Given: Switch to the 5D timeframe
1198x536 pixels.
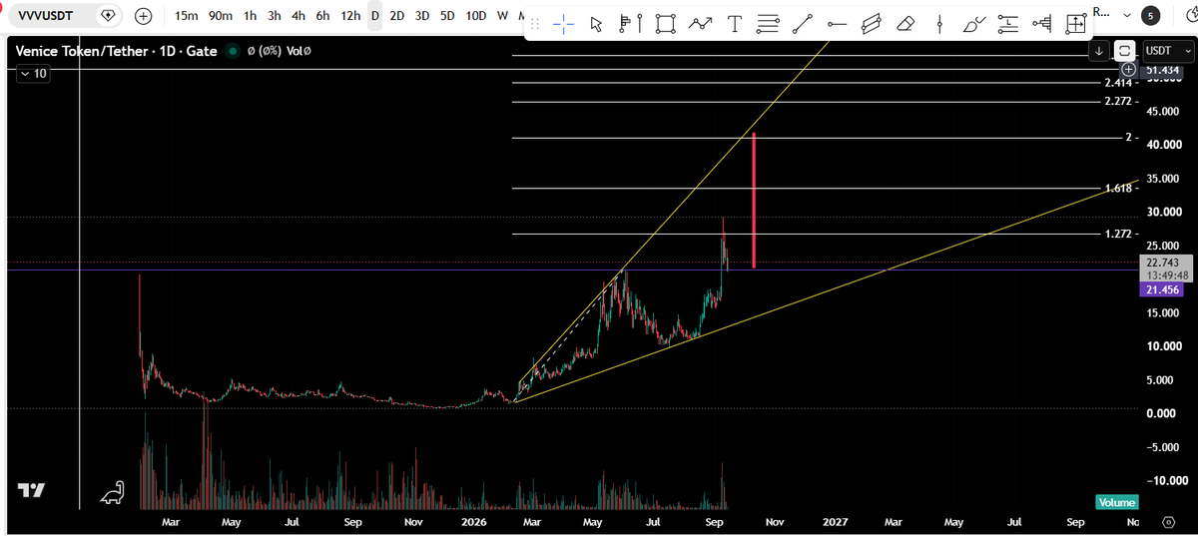Looking at the screenshot, I should (448, 16).
